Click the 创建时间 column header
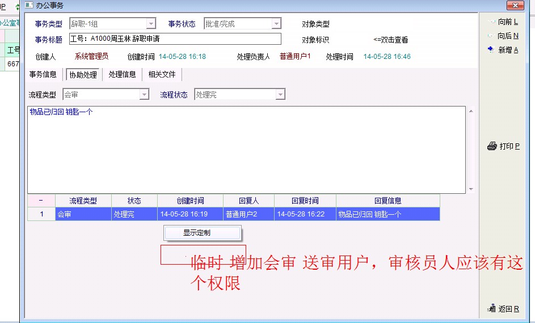This screenshot has width=535, height=323. tap(190, 201)
